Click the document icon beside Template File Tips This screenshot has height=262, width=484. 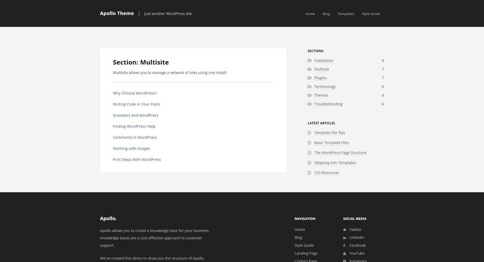pos(309,133)
